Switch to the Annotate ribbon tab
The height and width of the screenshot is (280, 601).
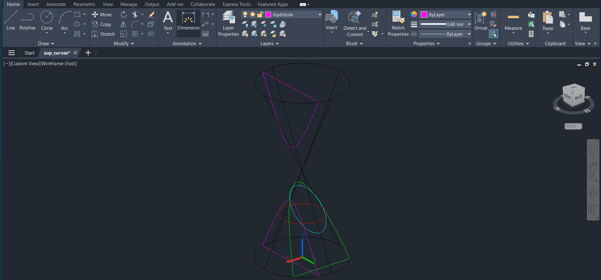pyautogui.click(x=56, y=4)
